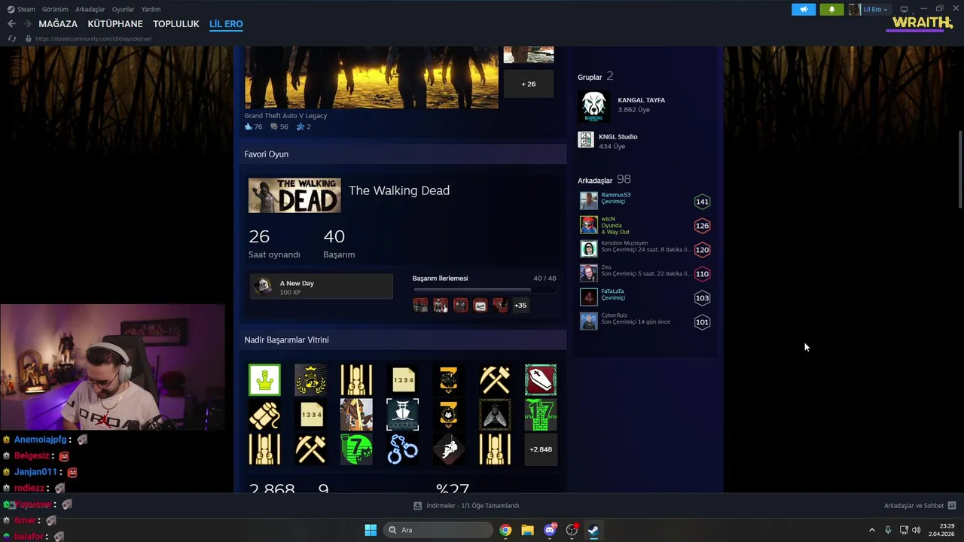
Task: Switch to Big Picture mode monitor icon
Action: coord(905,9)
